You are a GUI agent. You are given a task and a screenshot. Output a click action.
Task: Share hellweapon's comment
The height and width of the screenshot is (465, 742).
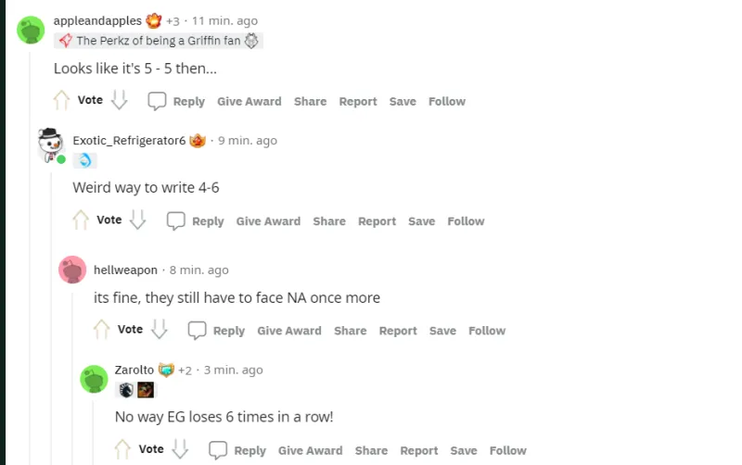351,331
